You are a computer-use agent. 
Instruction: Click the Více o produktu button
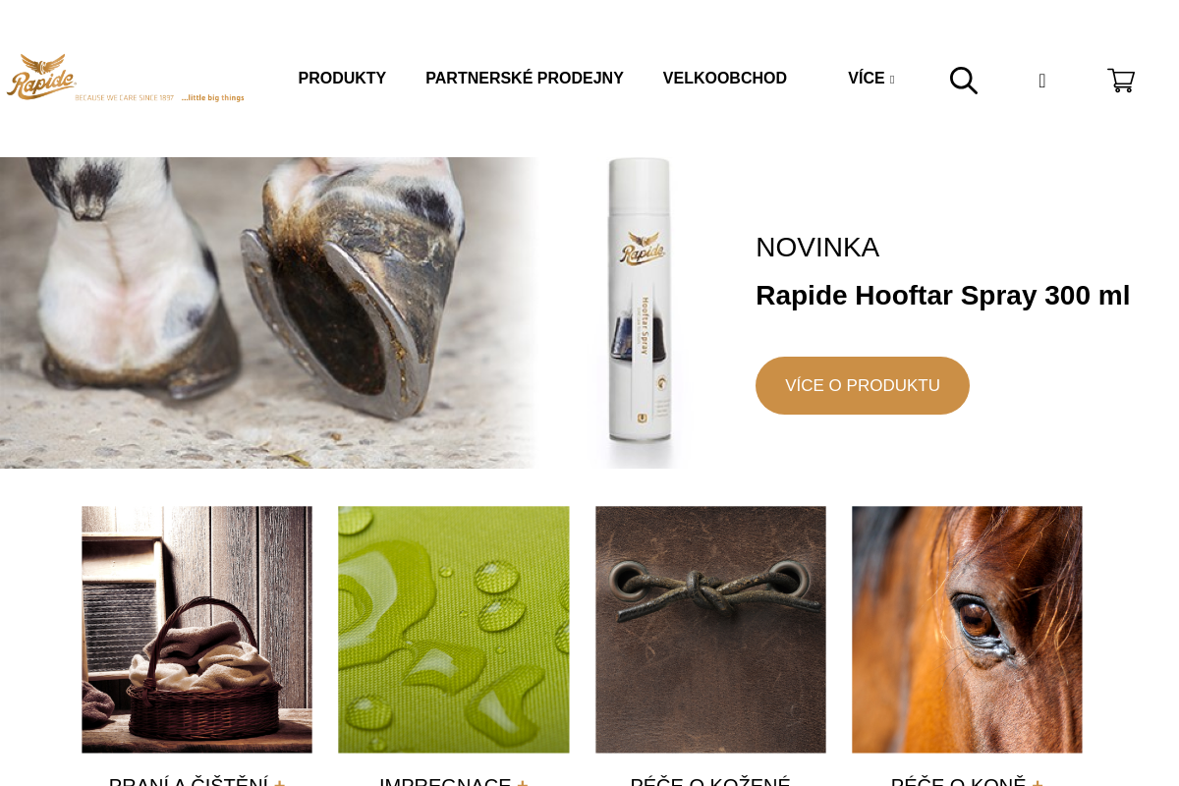(x=863, y=385)
